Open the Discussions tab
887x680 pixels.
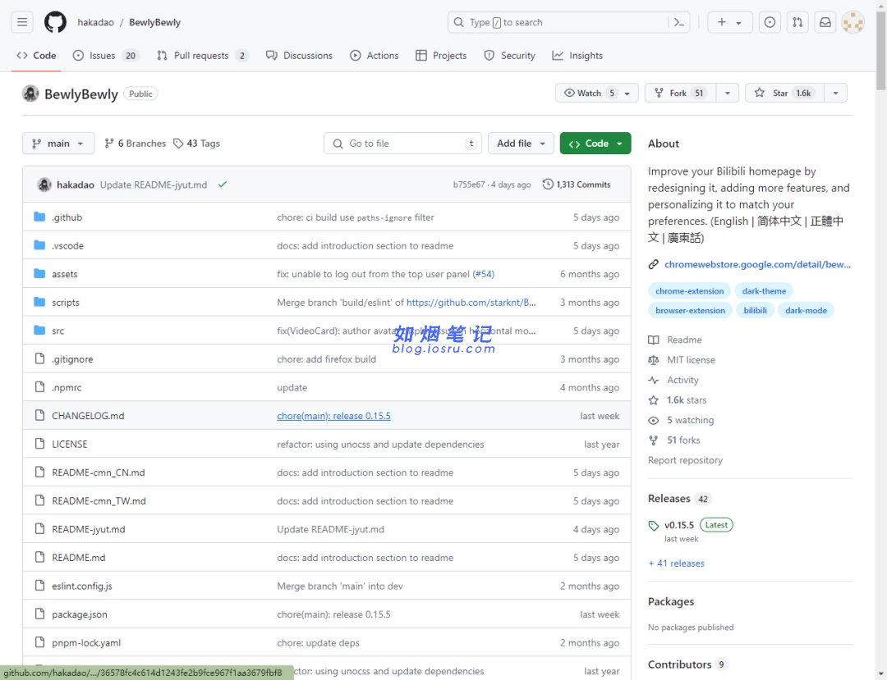pos(299,55)
